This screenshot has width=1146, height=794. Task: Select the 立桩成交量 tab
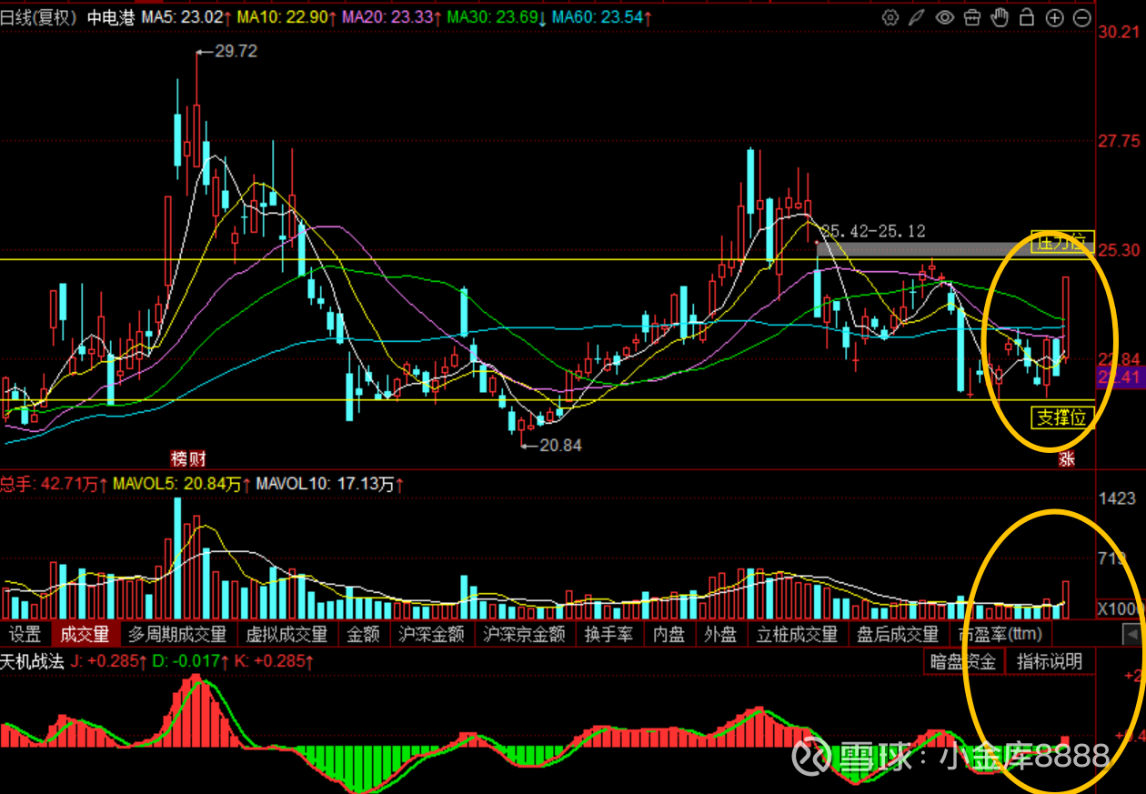(x=797, y=634)
